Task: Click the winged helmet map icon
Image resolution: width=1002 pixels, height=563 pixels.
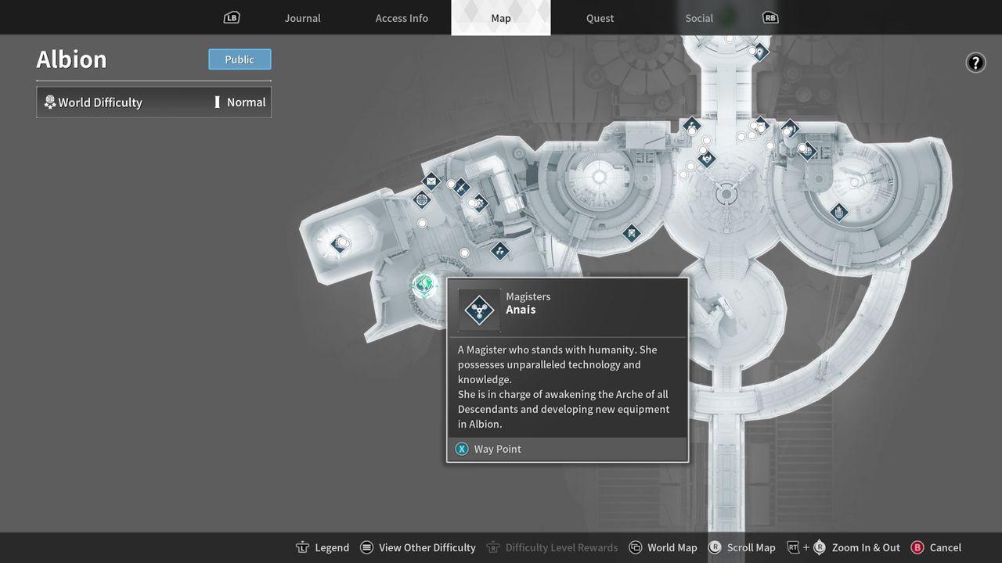Action: pos(706,159)
